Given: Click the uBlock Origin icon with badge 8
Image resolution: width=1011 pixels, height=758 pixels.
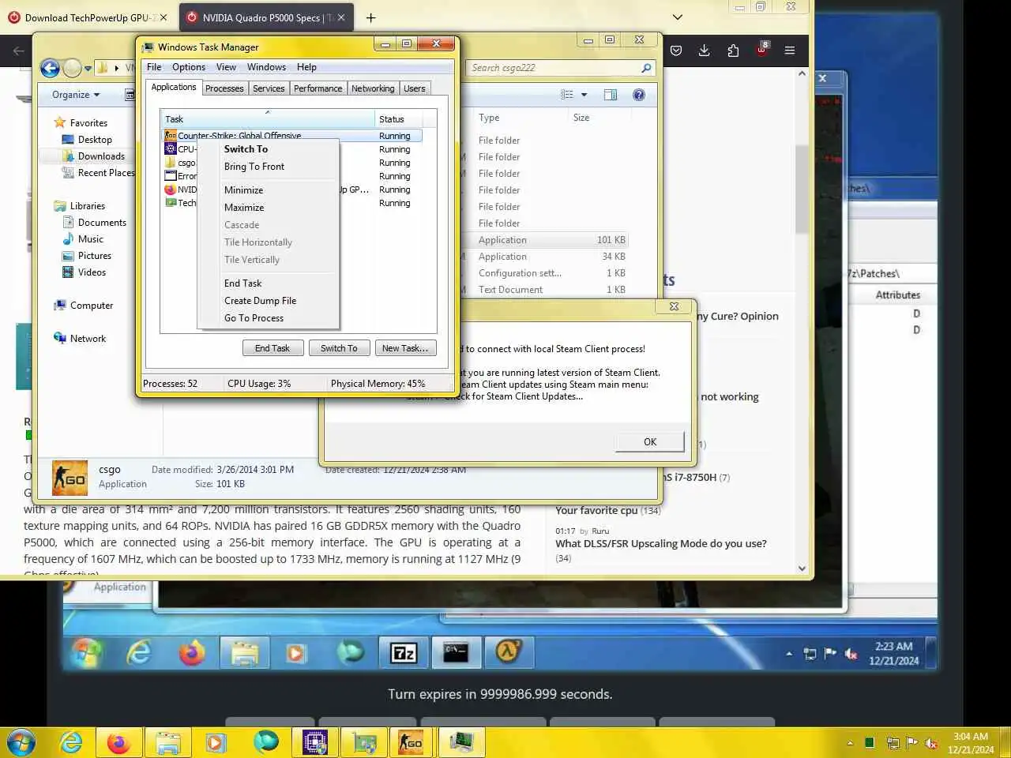Looking at the screenshot, I should click(761, 50).
